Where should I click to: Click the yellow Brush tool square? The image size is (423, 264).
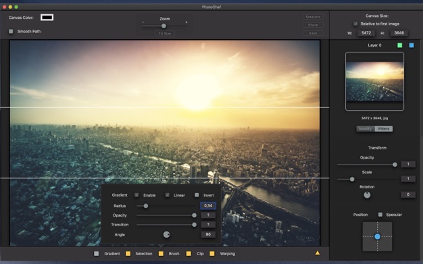coord(161,254)
